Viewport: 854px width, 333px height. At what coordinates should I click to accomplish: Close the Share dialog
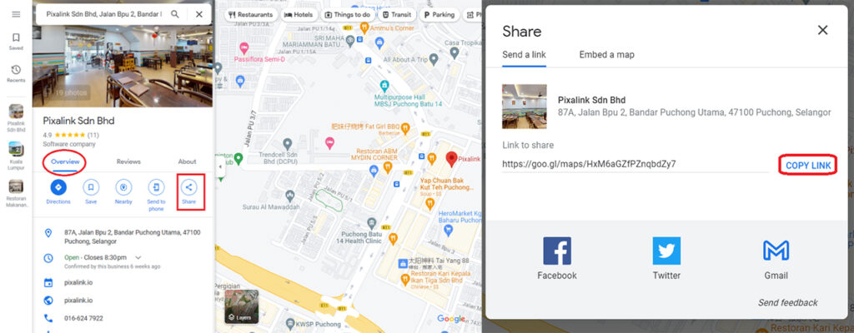click(x=822, y=31)
